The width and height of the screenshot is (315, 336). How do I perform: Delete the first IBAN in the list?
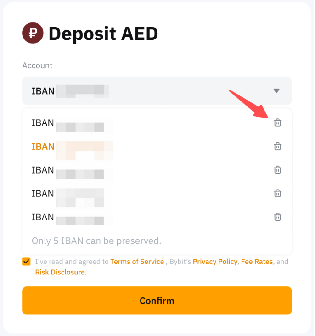277,123
